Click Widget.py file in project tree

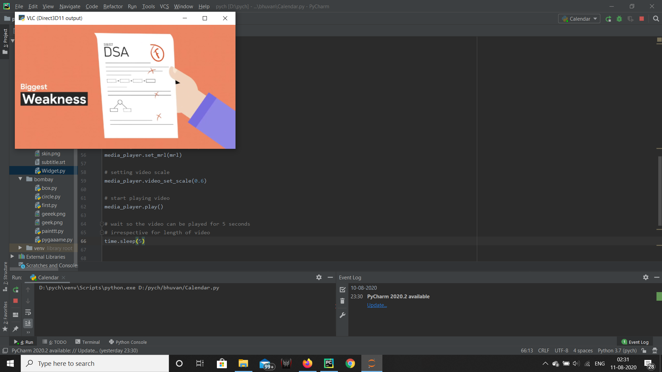click(53, 170)
